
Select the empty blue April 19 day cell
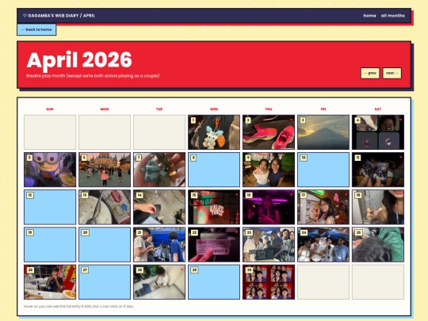point(50,245)
